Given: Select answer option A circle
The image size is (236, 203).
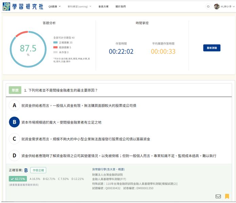Looking at the screenshot, I should click(14, 106).
